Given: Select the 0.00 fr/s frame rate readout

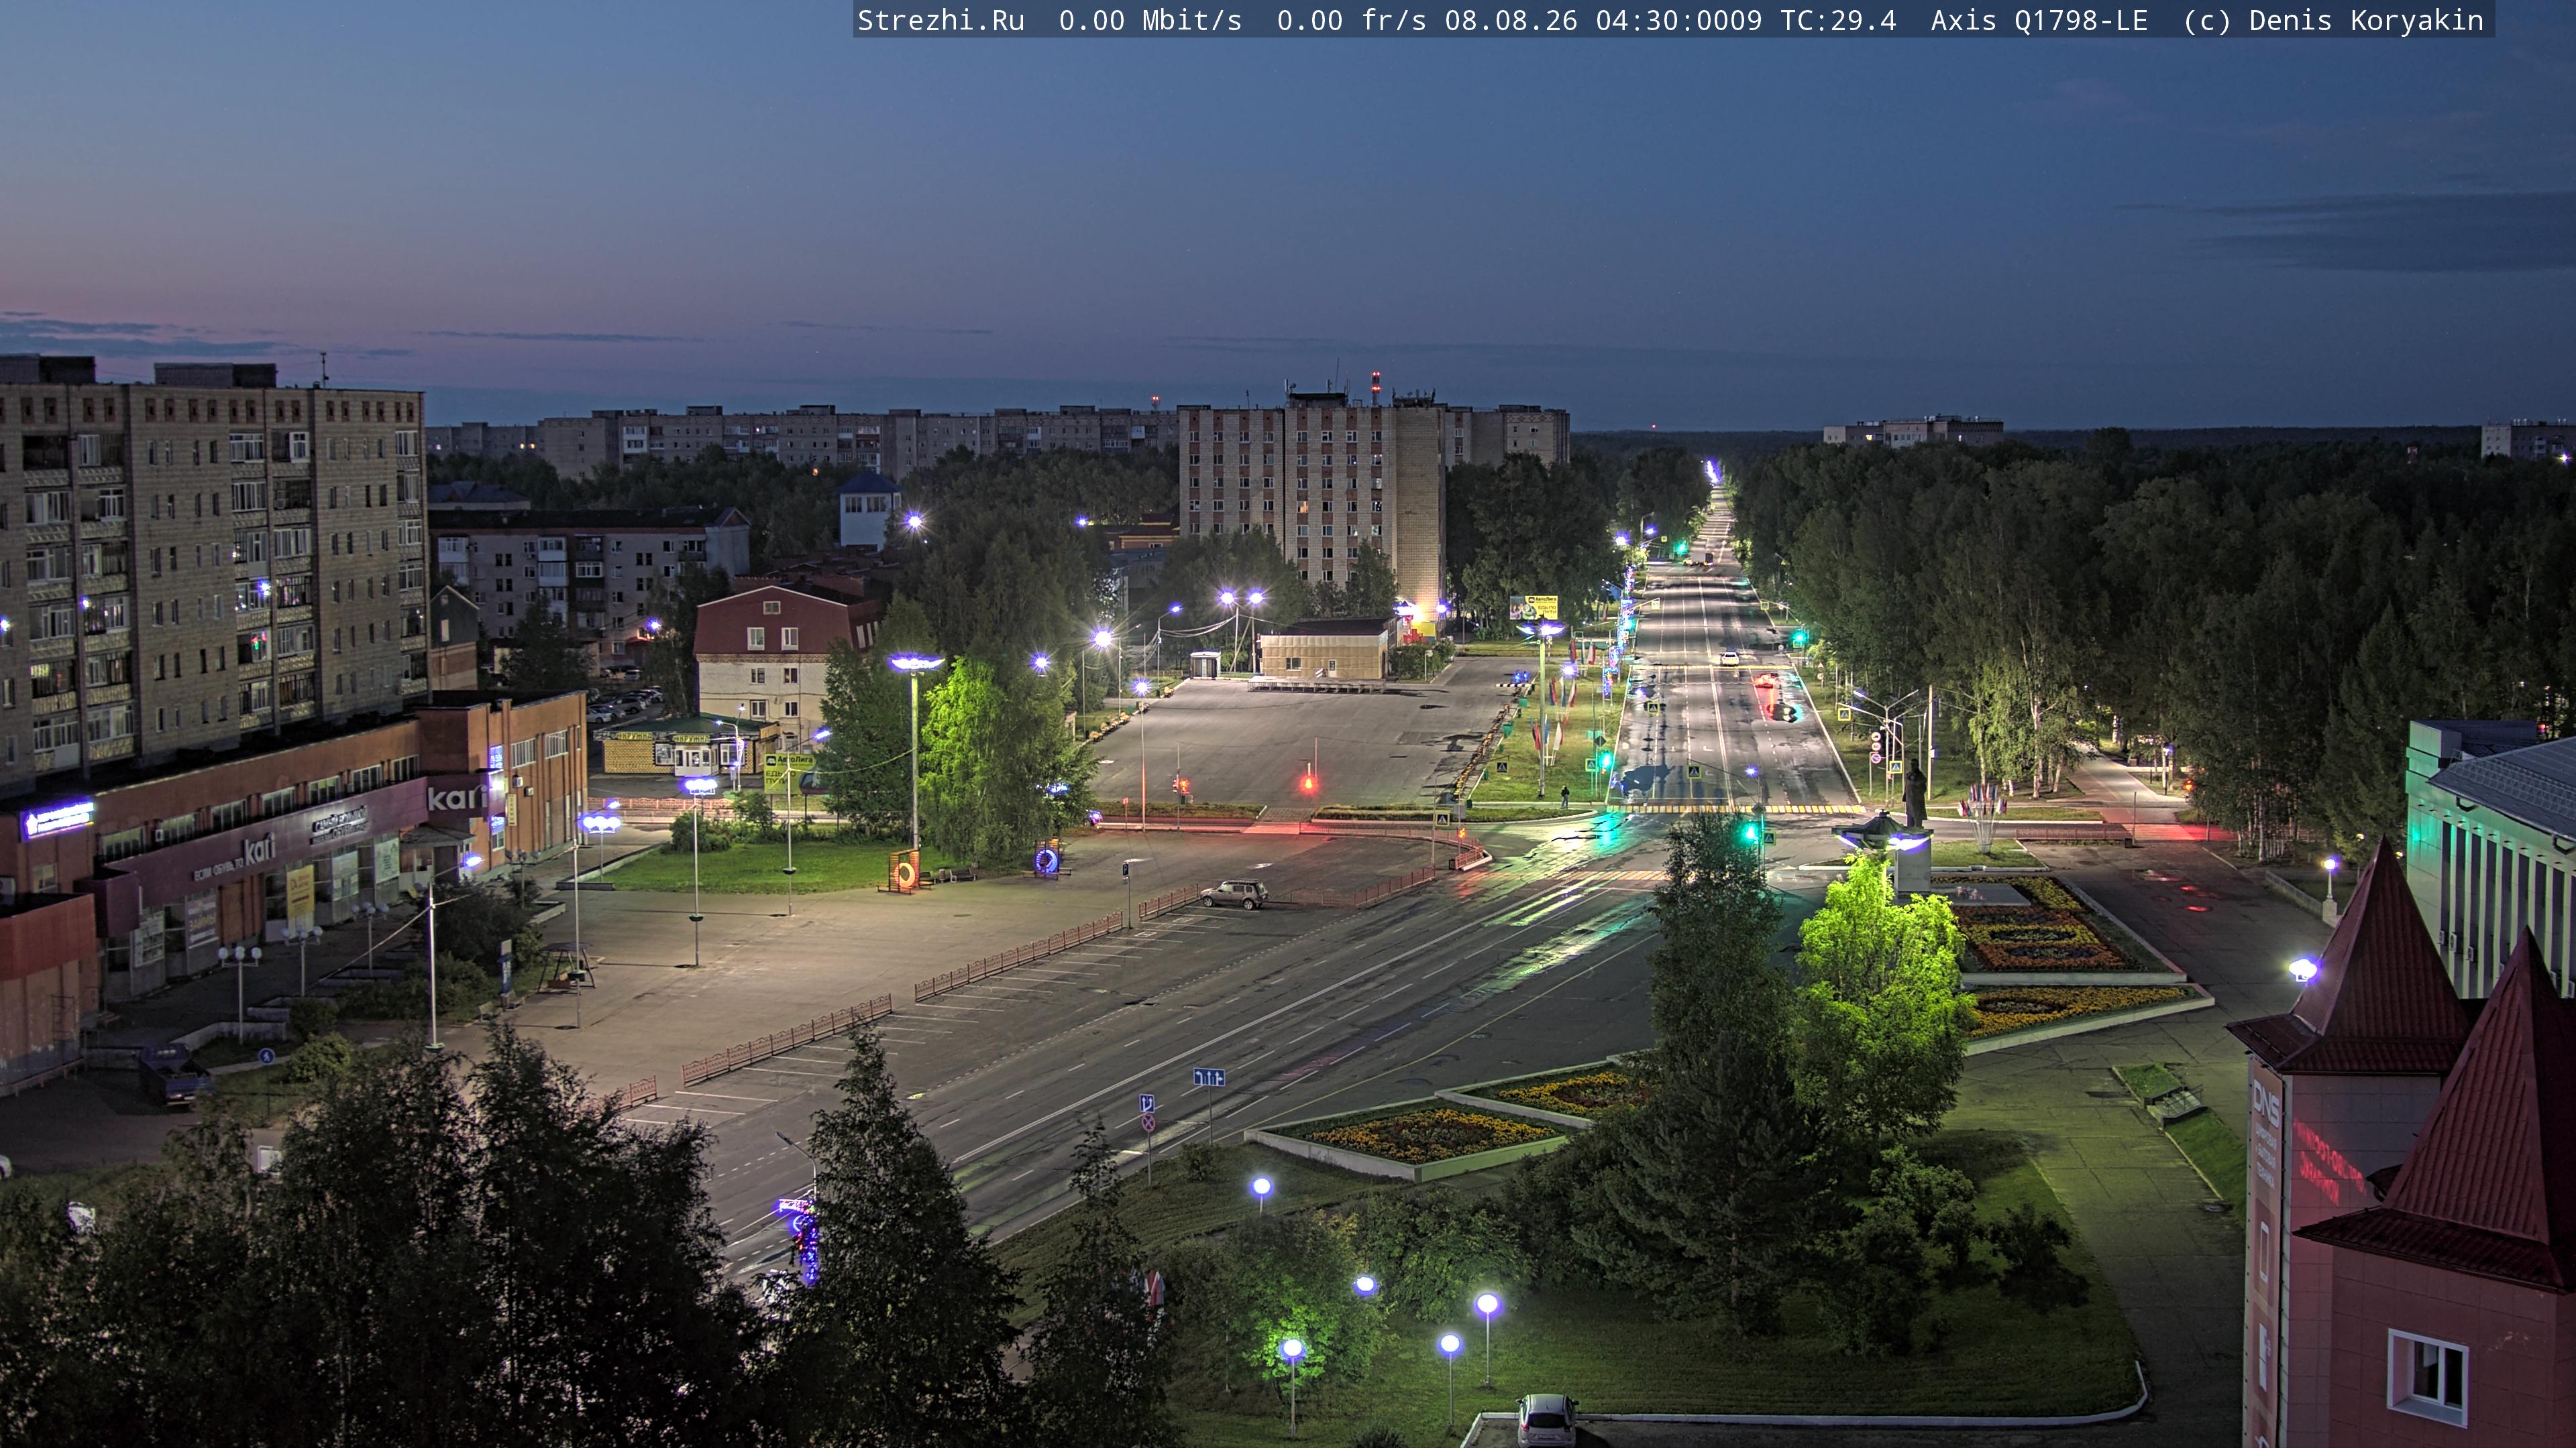Looking at the screenshot, I should tap(1351, 21).
